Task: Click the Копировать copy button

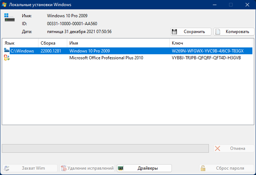Action: point(234,32)
